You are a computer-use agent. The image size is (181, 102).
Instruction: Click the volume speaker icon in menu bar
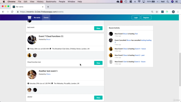coord(158,1)
